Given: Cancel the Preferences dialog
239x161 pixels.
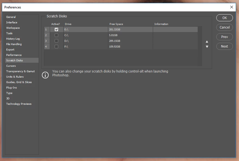Looking at the screenshot, I should click(x=225, y=27).
